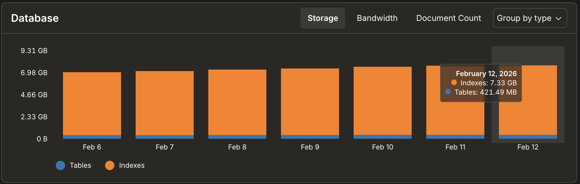This screenshot has width=580, height=184.
Task: Open the Bandwidth tab
Action: (377, 18)
